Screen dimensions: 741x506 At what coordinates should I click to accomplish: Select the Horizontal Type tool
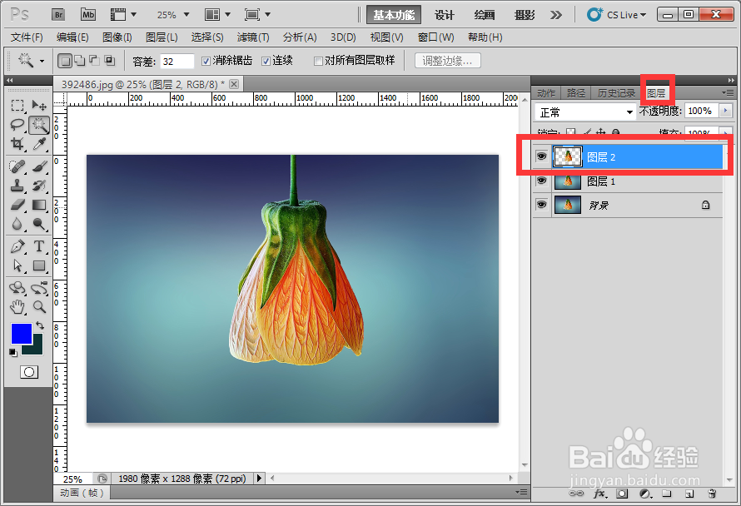pos(39,246)
